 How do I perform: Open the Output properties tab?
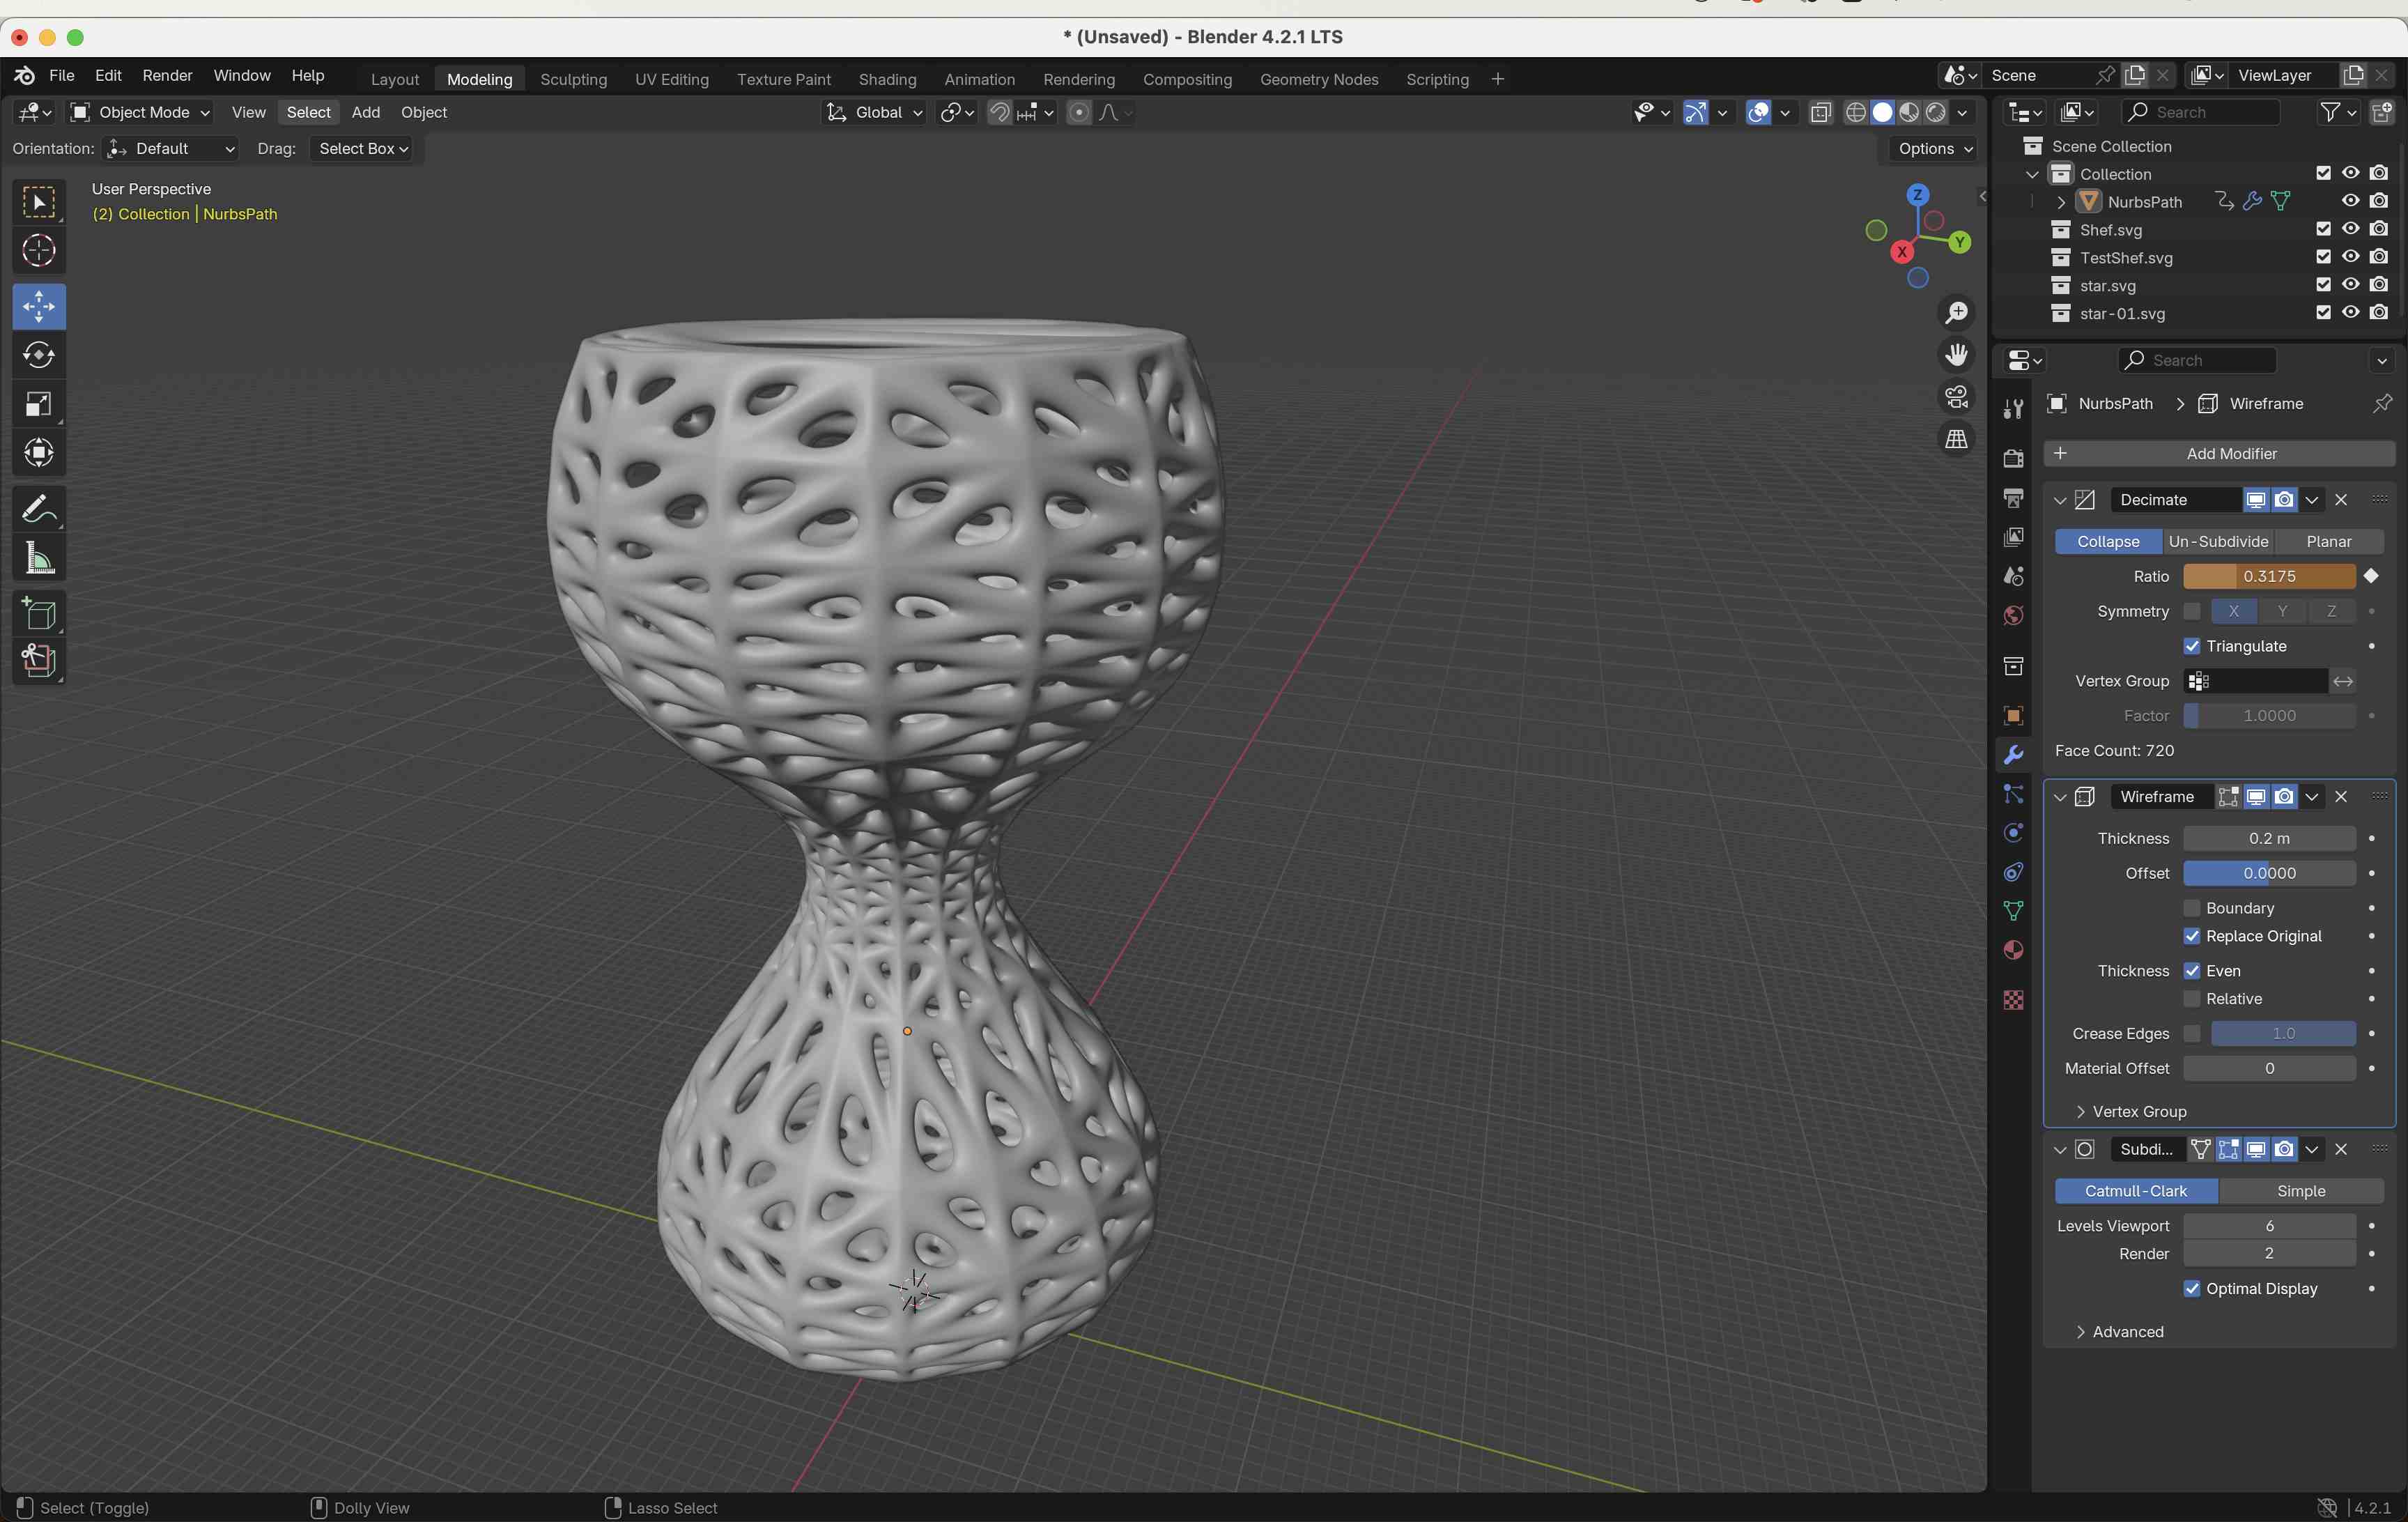coord(2013,498)
